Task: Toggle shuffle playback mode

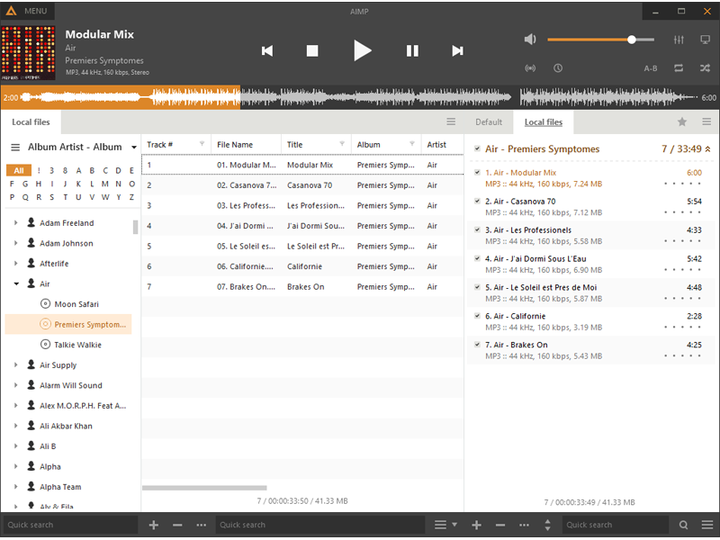Action: 705,68
